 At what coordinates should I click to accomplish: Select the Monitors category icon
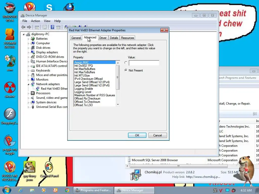click(x=33, y=80)
